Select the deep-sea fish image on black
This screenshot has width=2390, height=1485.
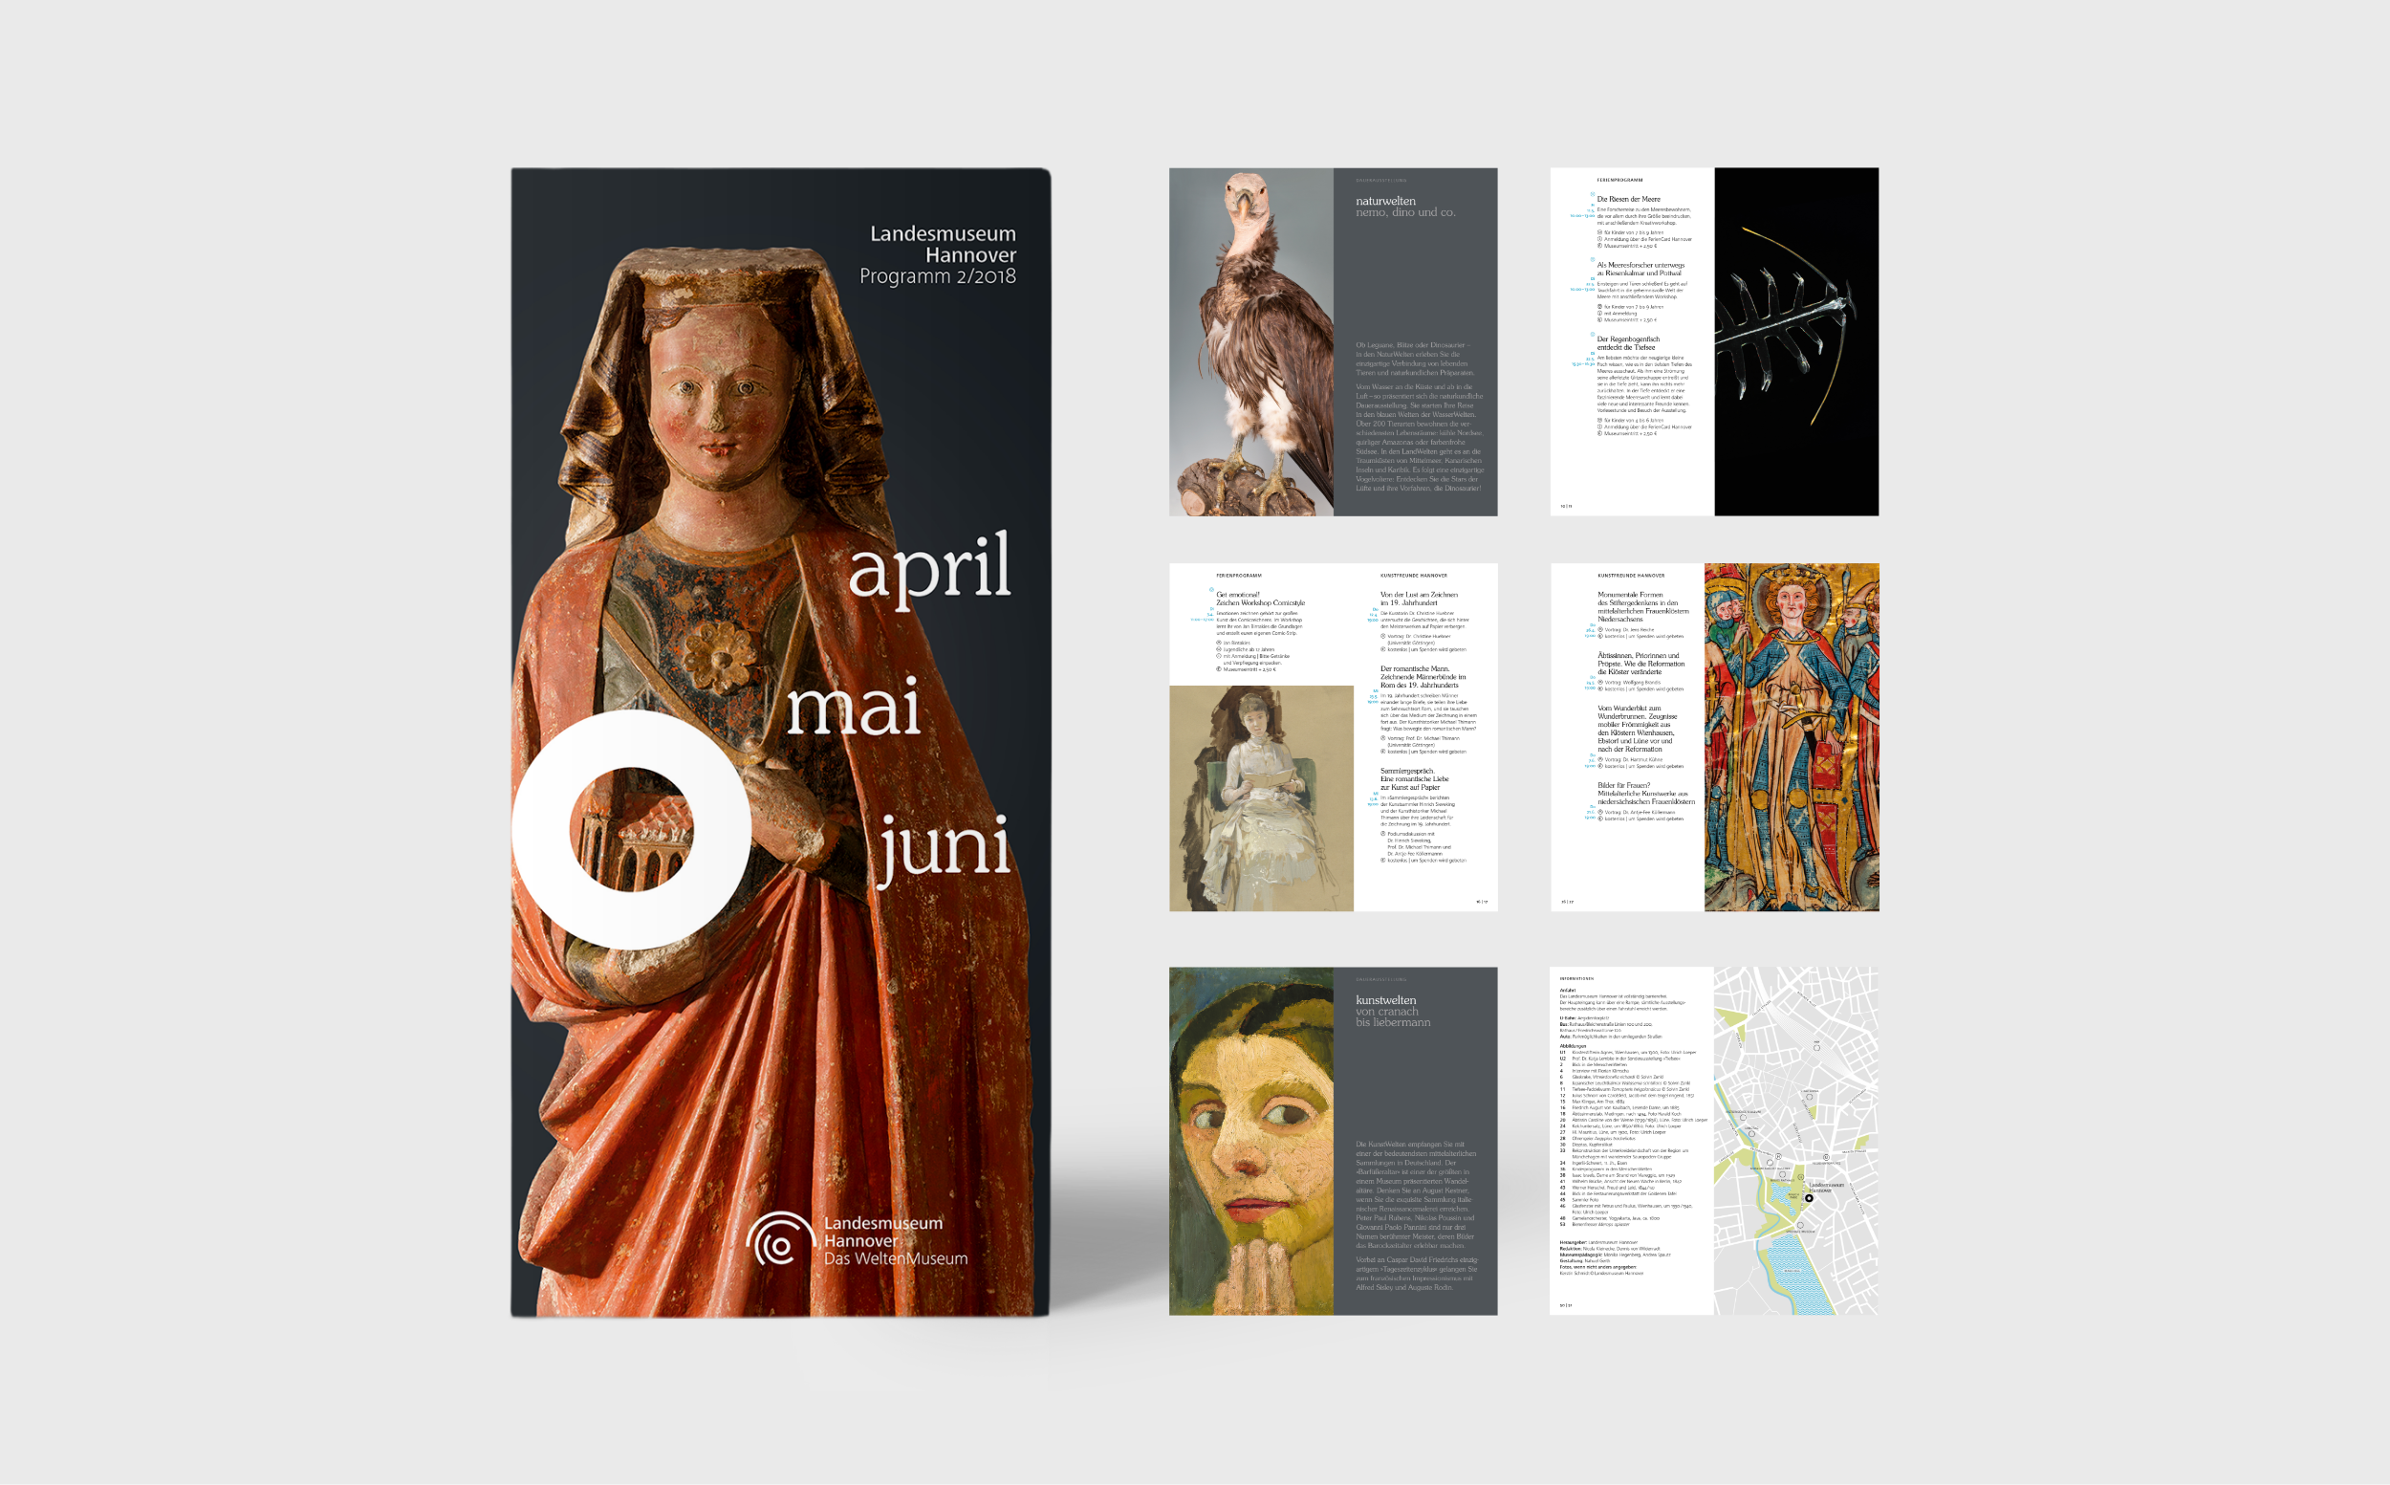coord(1795,341)
